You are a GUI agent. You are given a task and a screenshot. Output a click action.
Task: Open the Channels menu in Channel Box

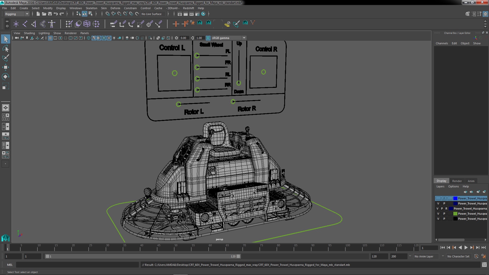pos(442,43)
